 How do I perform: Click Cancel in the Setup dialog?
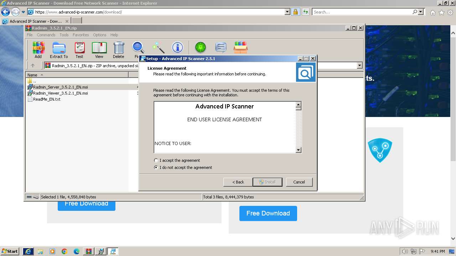(x=299, y=182)
